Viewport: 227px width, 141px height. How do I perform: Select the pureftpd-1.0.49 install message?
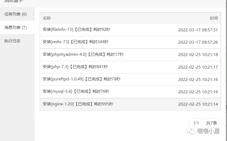(x=130, y=79)
